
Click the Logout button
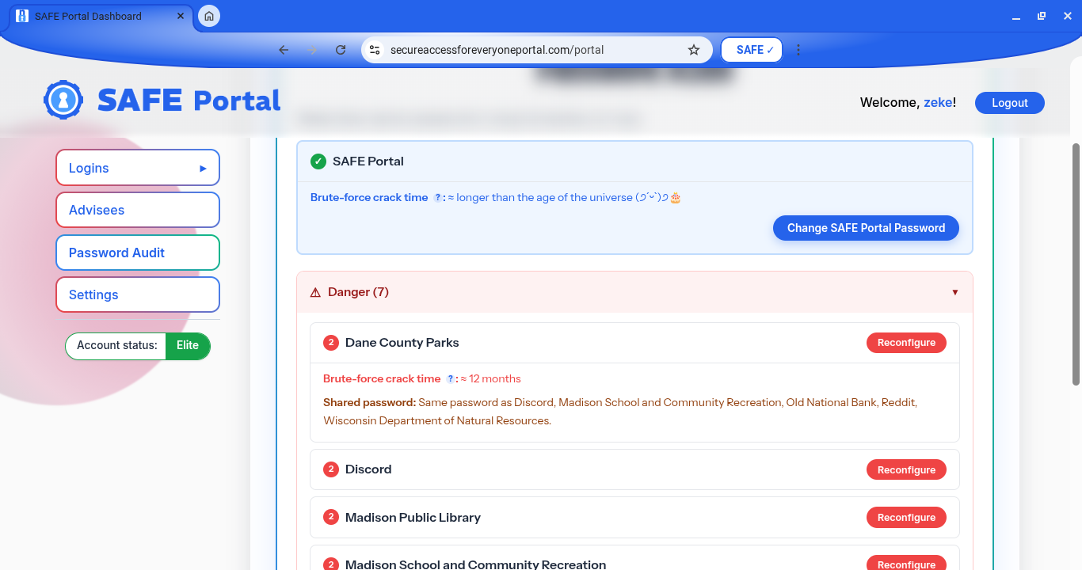pyautogui.click(x=1010, y=103)
